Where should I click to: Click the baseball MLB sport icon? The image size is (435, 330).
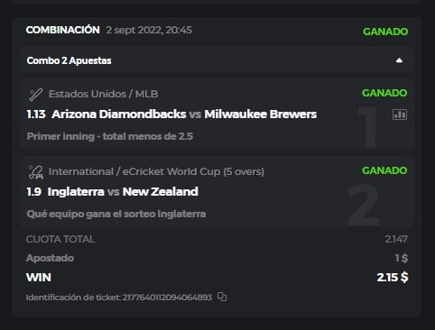pyautogui.click(x=36, y=95)
